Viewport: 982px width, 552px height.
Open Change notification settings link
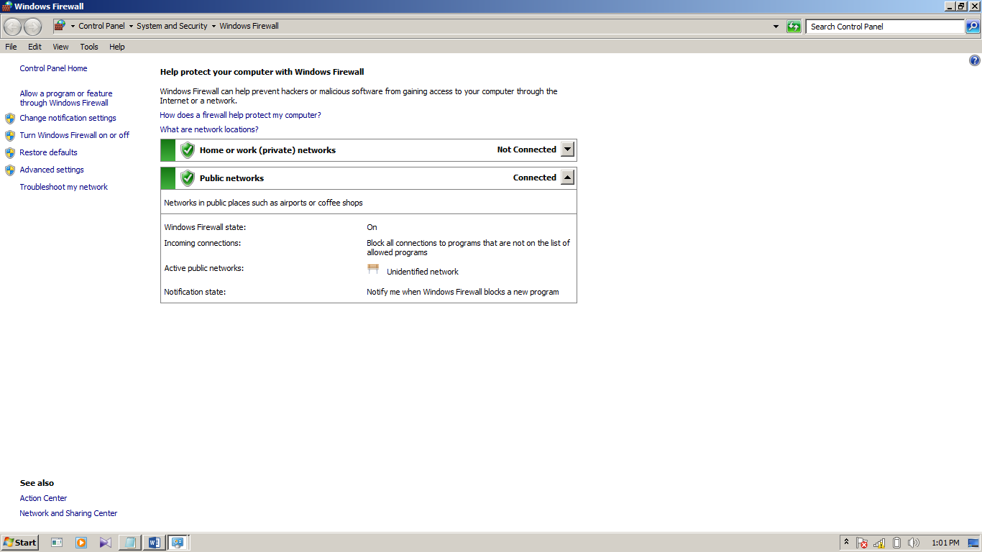68,118
